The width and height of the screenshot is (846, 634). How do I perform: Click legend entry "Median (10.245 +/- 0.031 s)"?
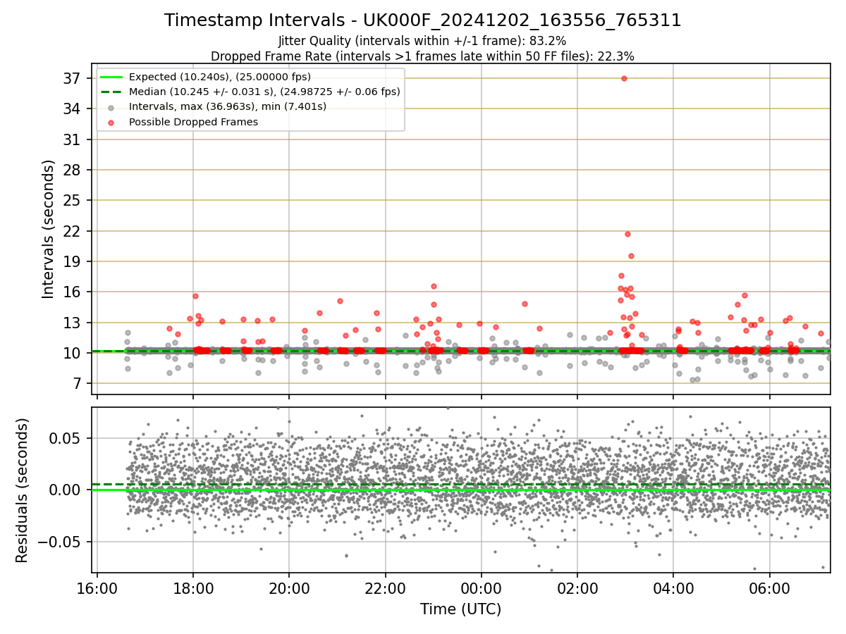264,92
